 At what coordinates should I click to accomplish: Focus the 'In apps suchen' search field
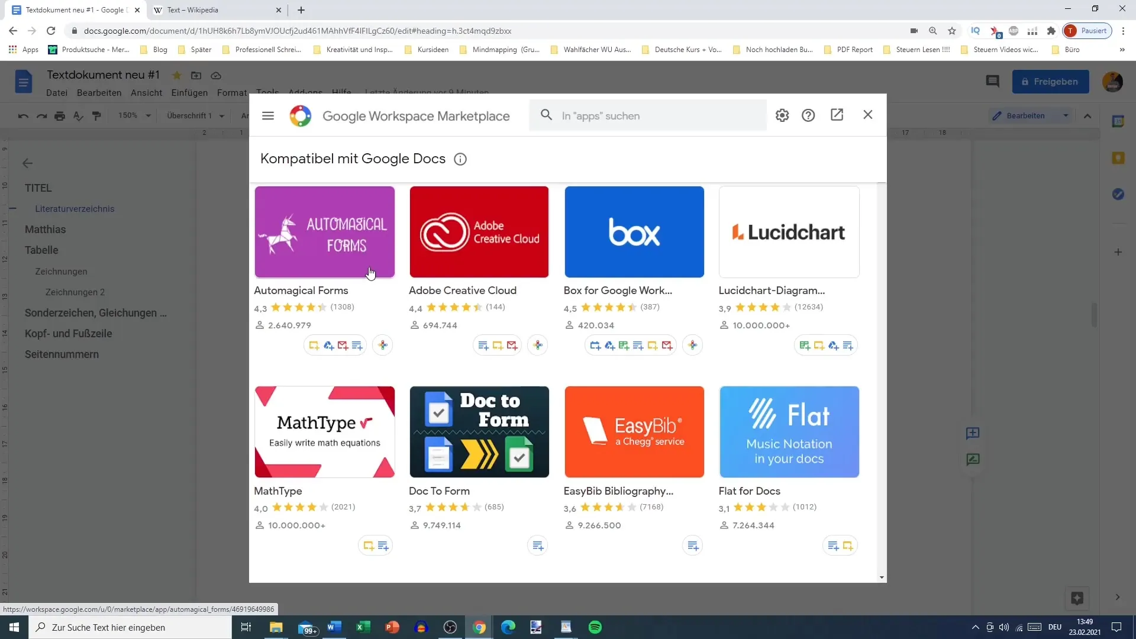coord(648,116)
